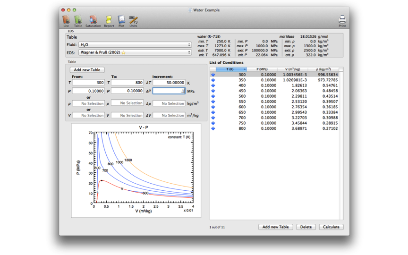Click the blue diamond for 750 K row
The width and height of the screenshot is (408, 255).
213,123
